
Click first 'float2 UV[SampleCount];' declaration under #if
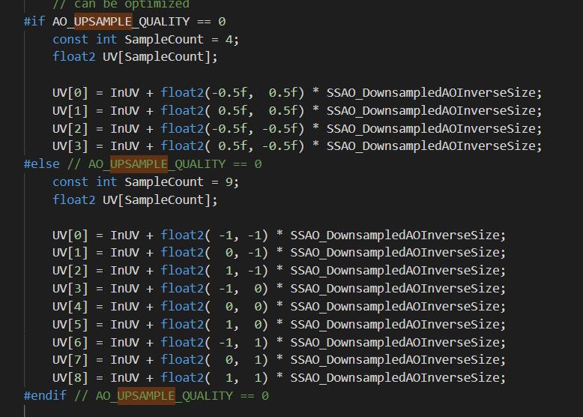[x=135, y=57]
